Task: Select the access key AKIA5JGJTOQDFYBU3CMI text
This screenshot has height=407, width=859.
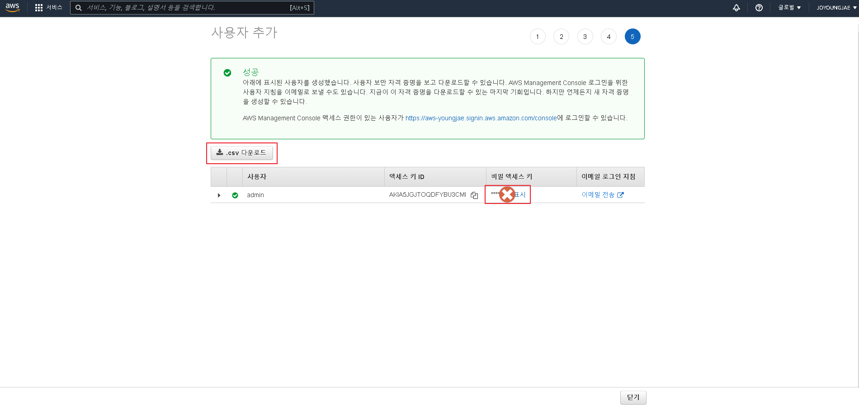Action: click(428, 194)
